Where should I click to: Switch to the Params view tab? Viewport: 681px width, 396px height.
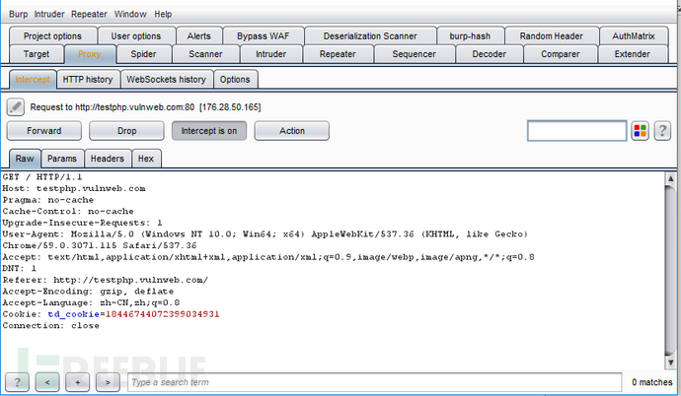62,159
